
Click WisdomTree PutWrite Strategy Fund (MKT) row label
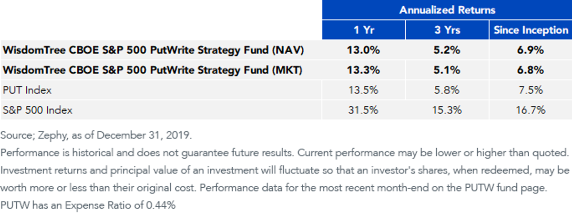[x=153, y=70]
